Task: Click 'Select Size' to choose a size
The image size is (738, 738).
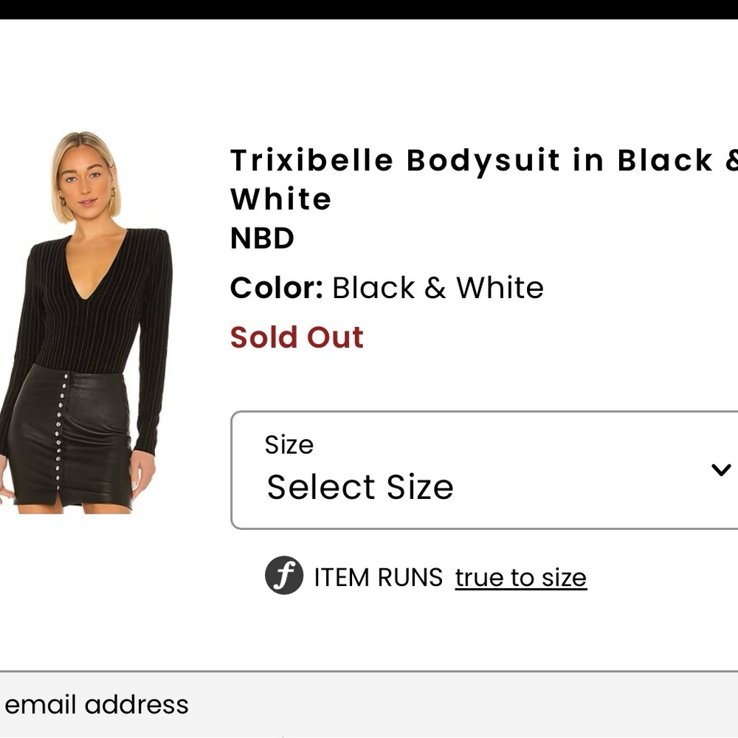Action: click(360, 486)
